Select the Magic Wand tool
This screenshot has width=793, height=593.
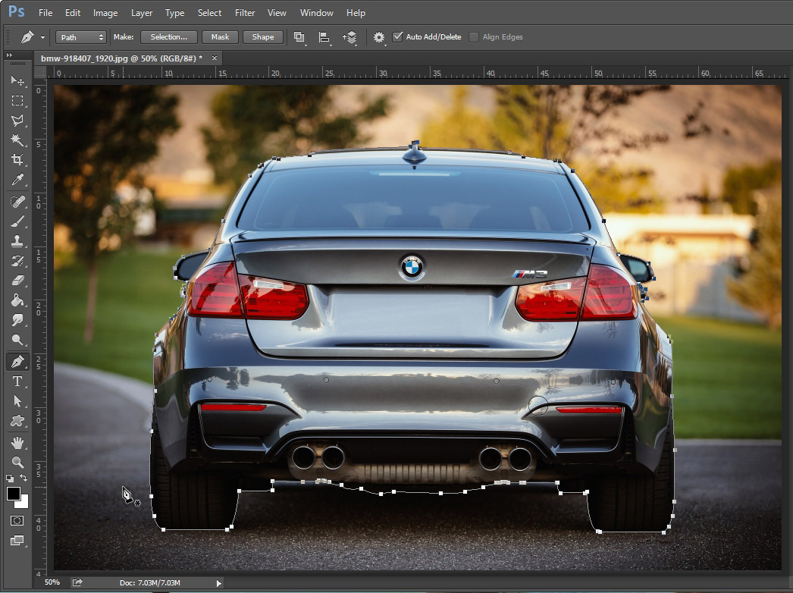pyautogui.click(x=17, y=140)
